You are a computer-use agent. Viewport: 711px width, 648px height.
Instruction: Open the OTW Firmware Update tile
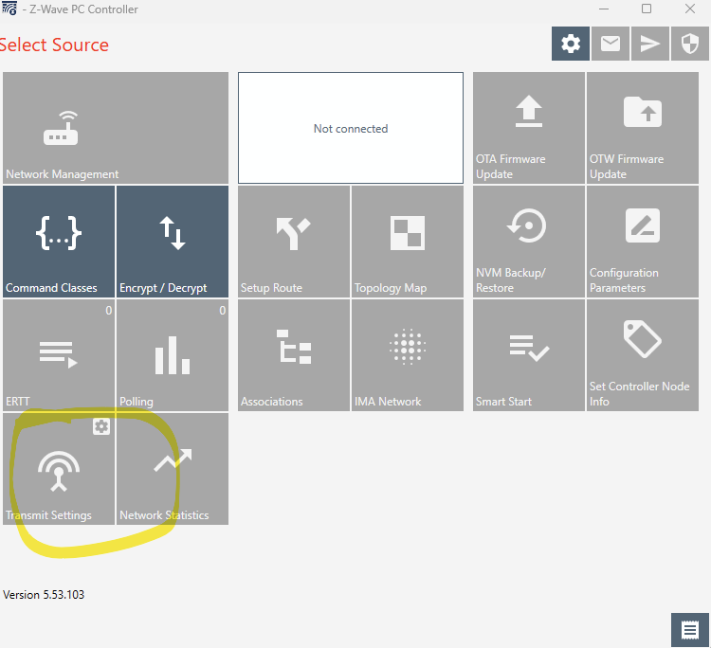(x=643, y=128)
